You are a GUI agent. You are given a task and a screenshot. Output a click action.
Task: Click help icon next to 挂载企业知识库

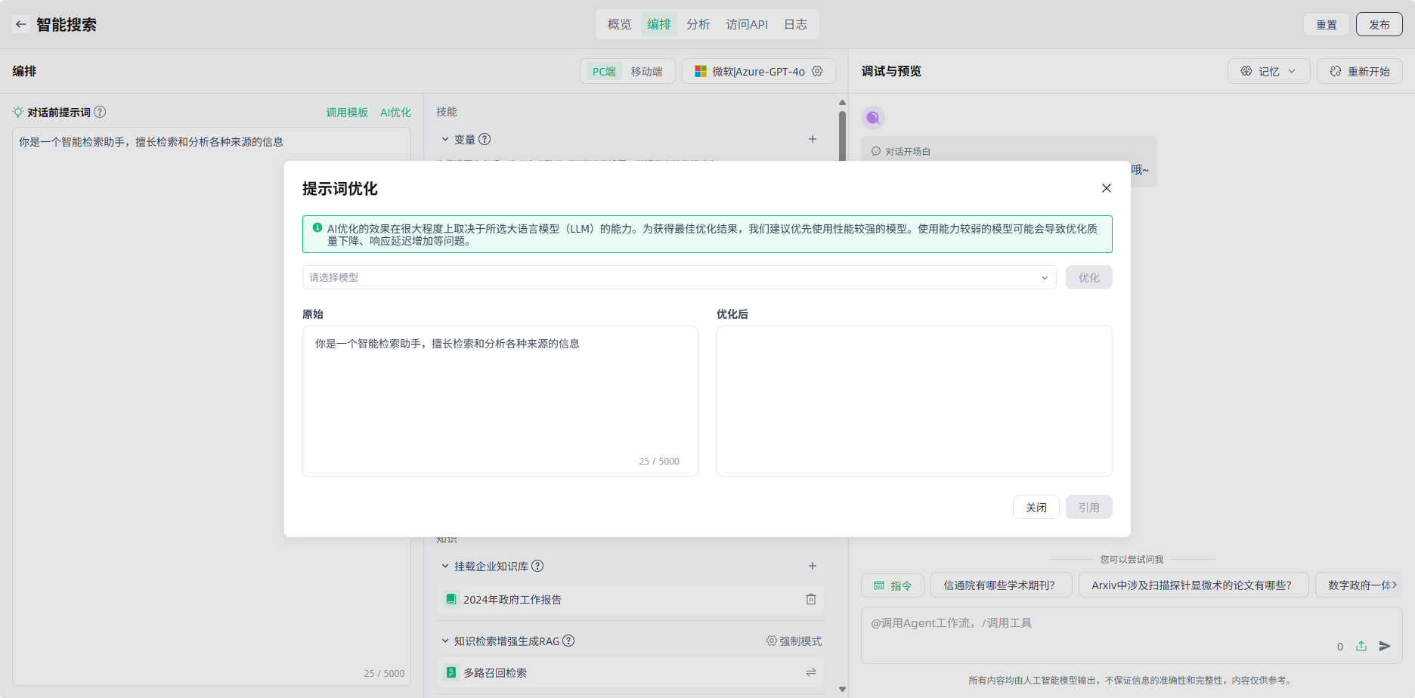(x=537, y=566)
